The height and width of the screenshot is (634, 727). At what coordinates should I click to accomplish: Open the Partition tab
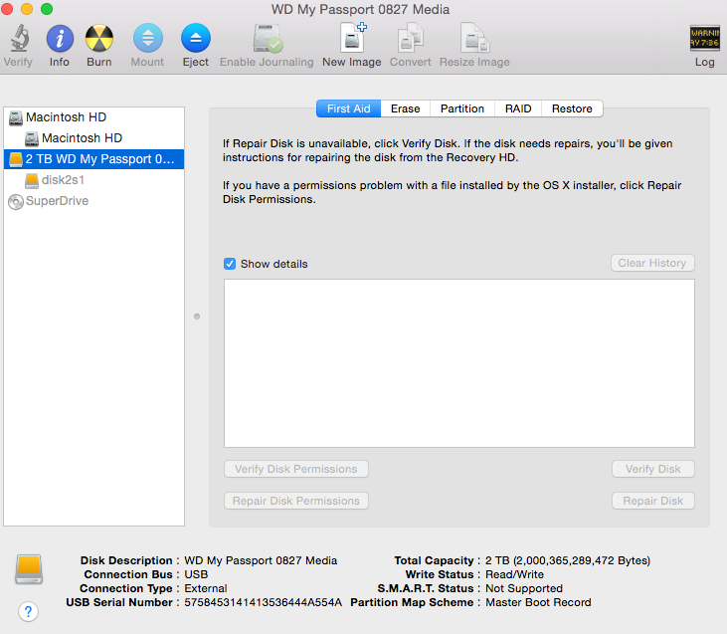pos(462,108)
